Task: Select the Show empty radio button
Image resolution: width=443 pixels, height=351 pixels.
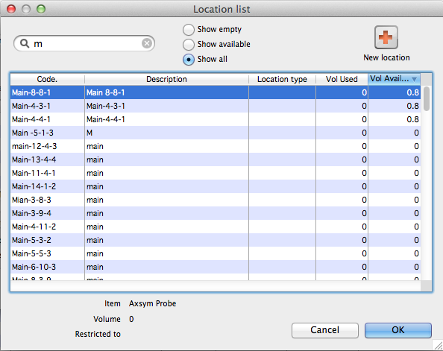Action: [x=189, y=29]
